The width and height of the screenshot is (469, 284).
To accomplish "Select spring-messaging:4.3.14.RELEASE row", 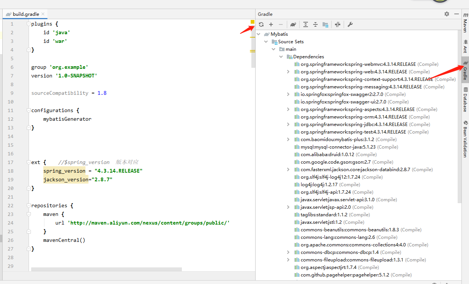I will click(369, 87).
